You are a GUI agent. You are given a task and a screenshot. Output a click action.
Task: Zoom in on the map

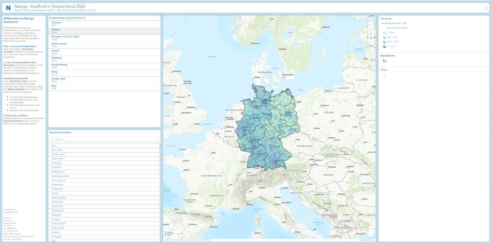pos(371,229)
